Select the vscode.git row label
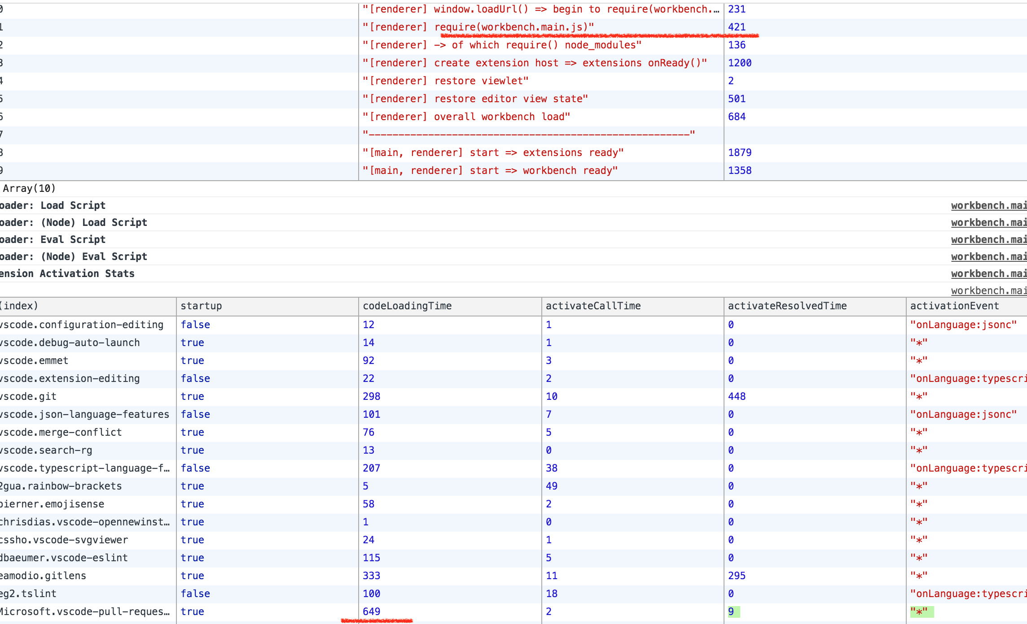 tap(28, 397)
